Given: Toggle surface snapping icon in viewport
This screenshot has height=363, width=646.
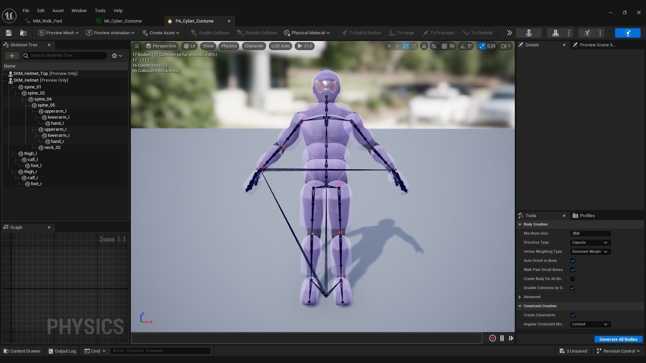Looking at the screenshot, I should tap(434, 46).
